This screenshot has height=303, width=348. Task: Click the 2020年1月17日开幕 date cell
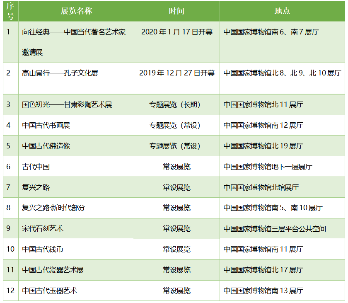point(177,32)
